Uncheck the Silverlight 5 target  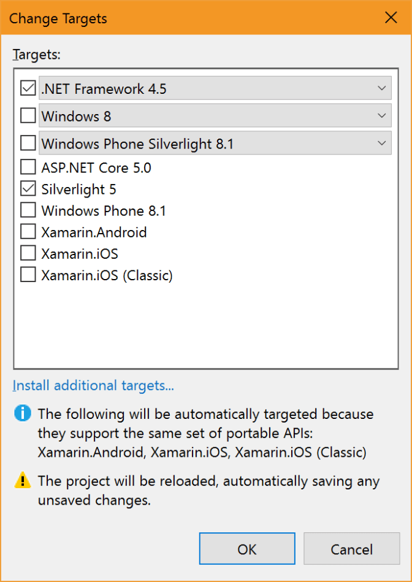[x=28, y=188]
